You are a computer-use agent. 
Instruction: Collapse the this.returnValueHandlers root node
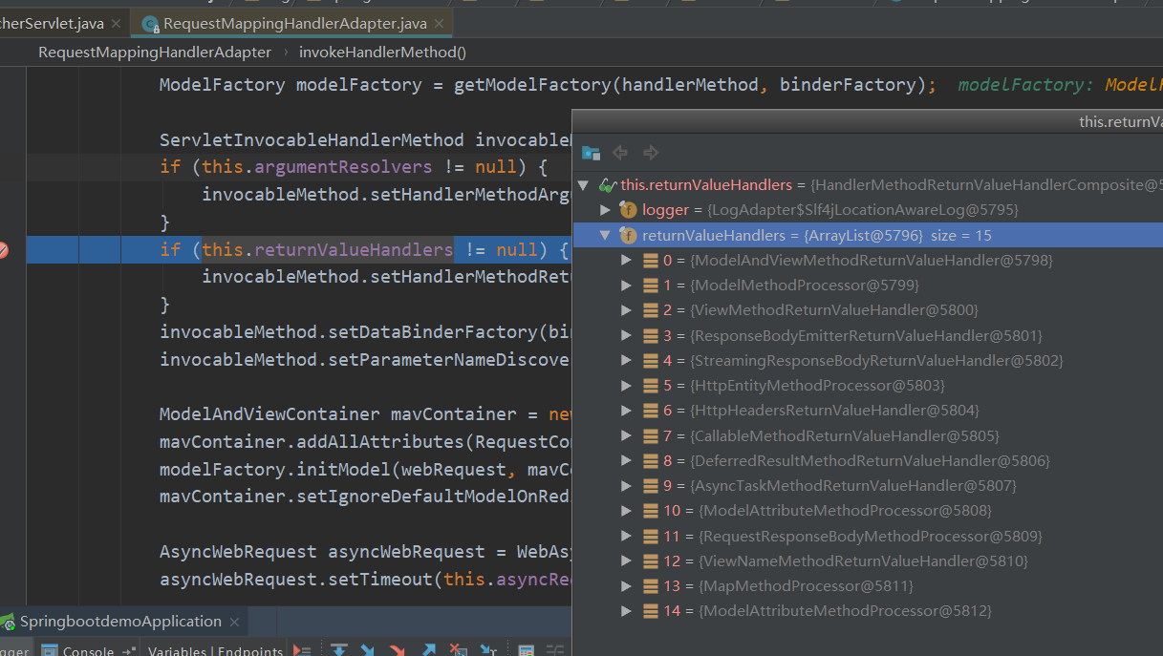pyautogui.click(x=583, y=185)
